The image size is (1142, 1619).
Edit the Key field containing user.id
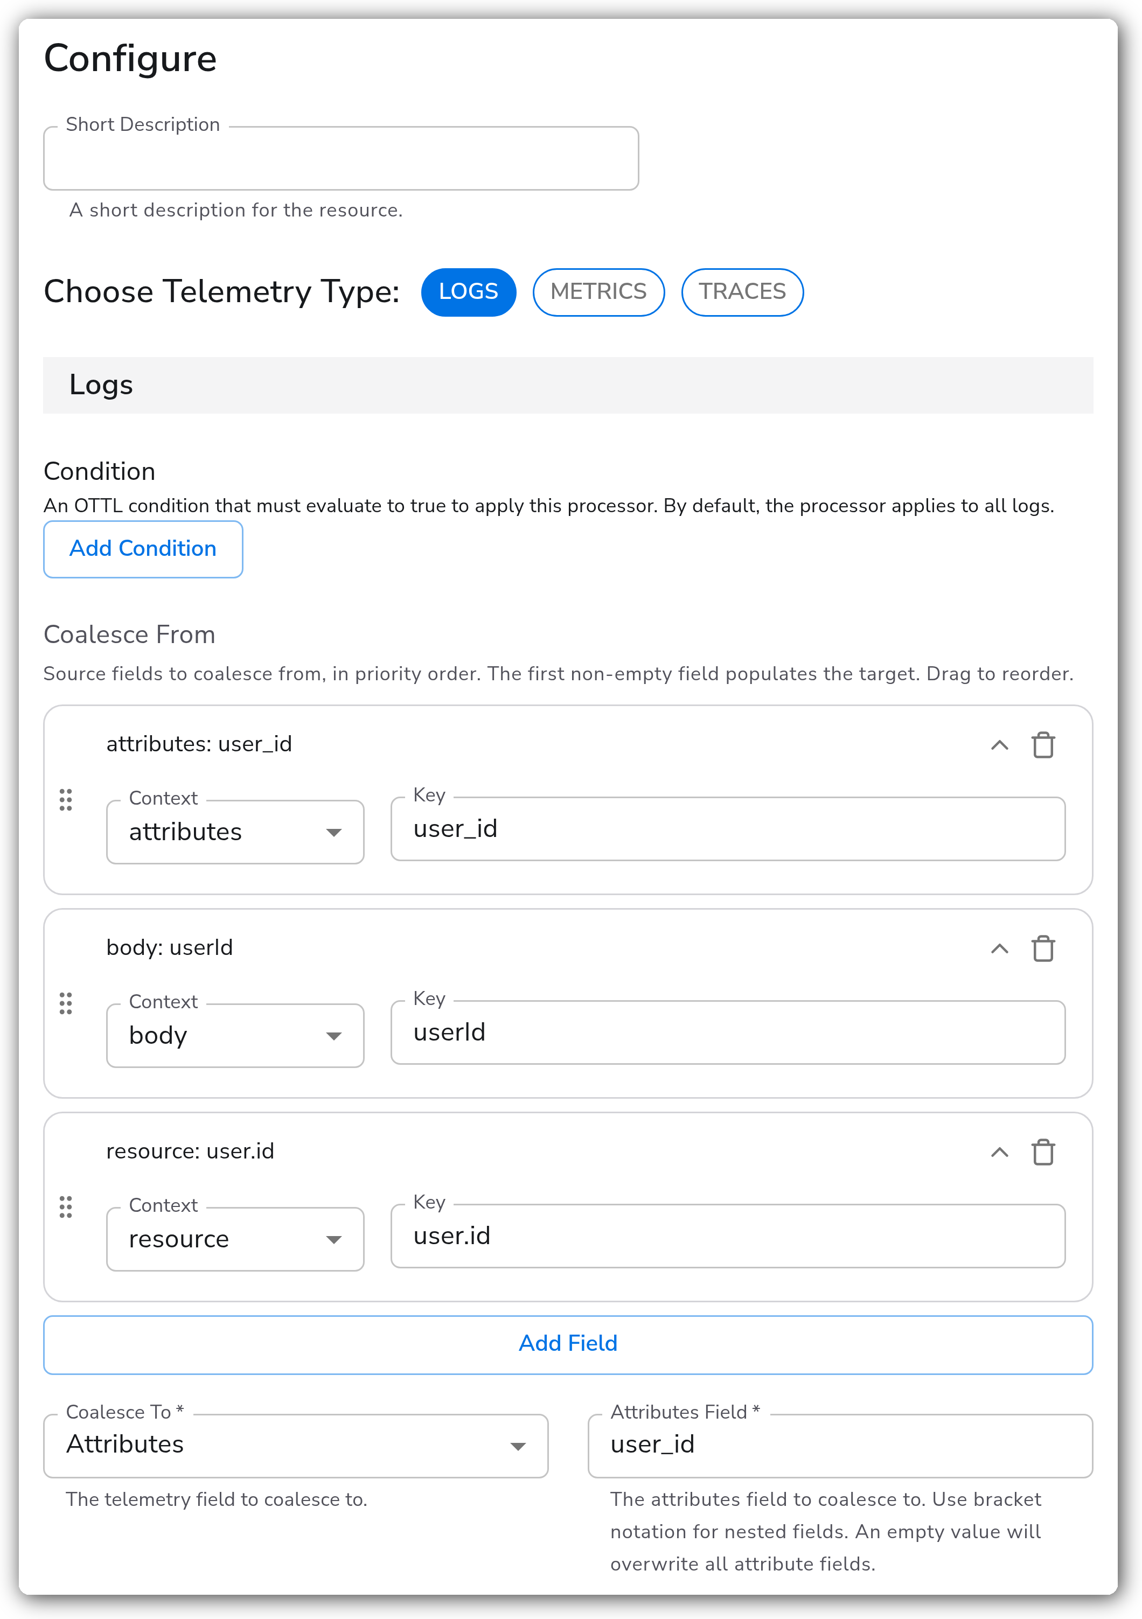(x=728, y=1236)
